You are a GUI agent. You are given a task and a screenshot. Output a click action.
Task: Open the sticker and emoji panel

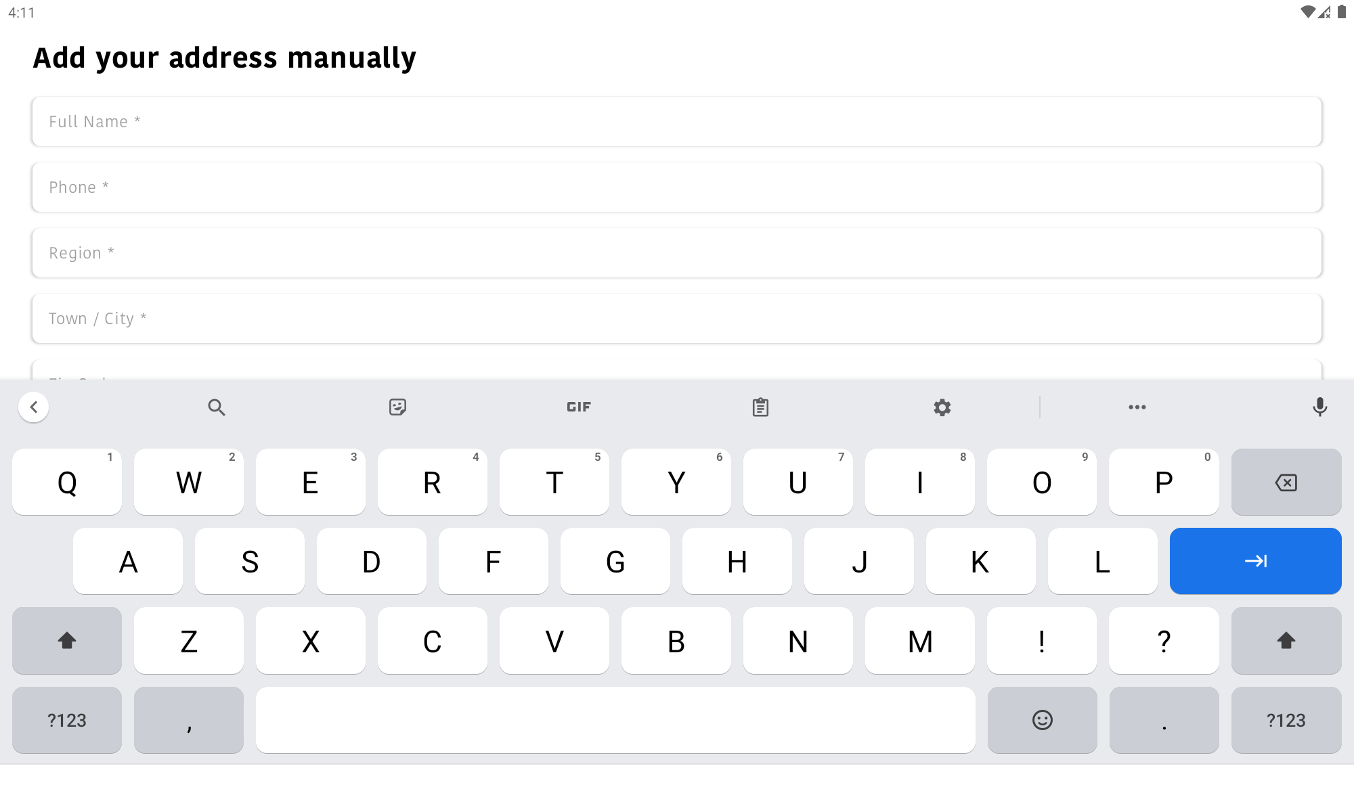[397, 407]
